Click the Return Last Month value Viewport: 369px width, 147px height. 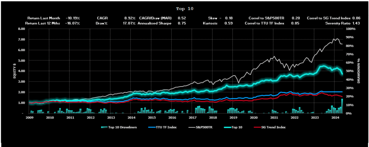pos(73,18)
